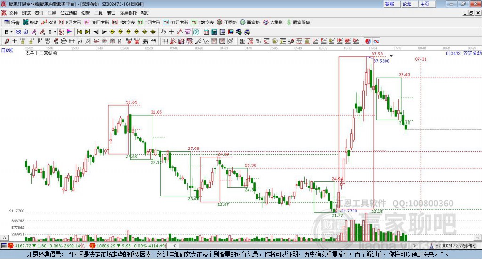Open the 资讯 menu

pos(39,13)
